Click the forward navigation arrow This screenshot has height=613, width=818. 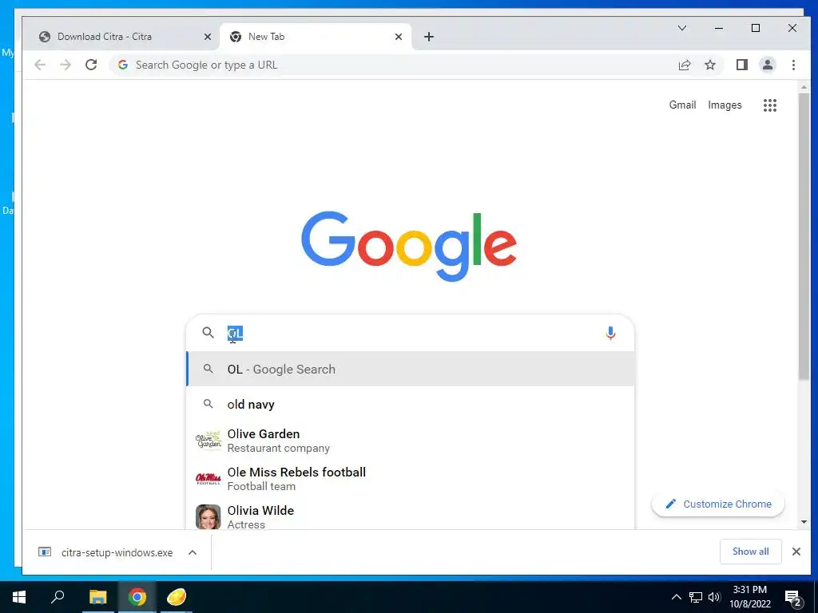tap(66, 65)
